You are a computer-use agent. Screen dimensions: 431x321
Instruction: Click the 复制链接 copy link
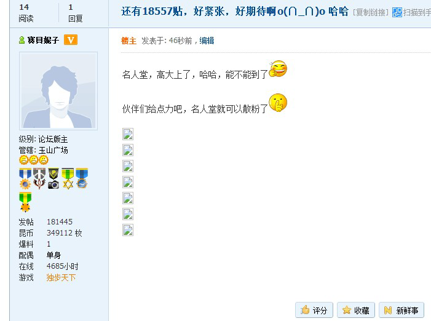(x=371, y=13)
